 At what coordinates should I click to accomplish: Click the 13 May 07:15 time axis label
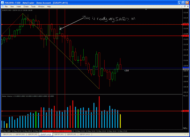(17, 131)
